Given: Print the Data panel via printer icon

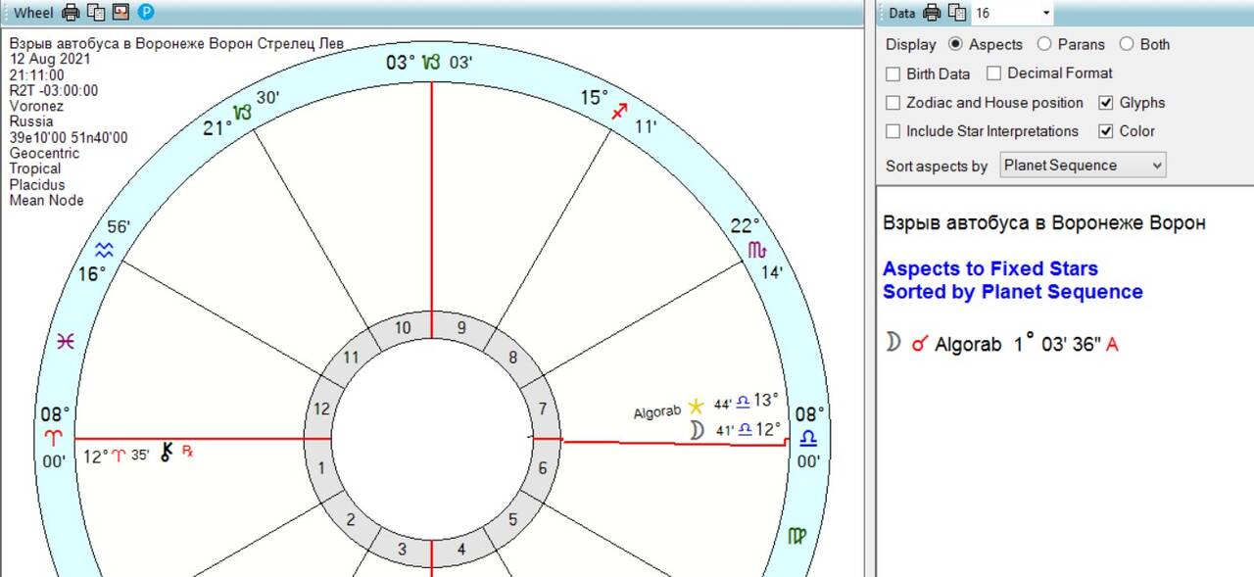Looking at the screenshot, I should [x=932, y=13].
